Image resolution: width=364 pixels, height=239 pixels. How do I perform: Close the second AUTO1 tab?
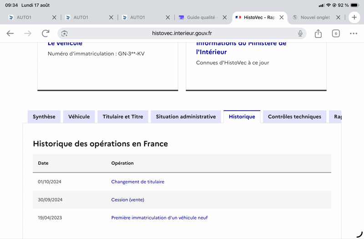[111, 17]
